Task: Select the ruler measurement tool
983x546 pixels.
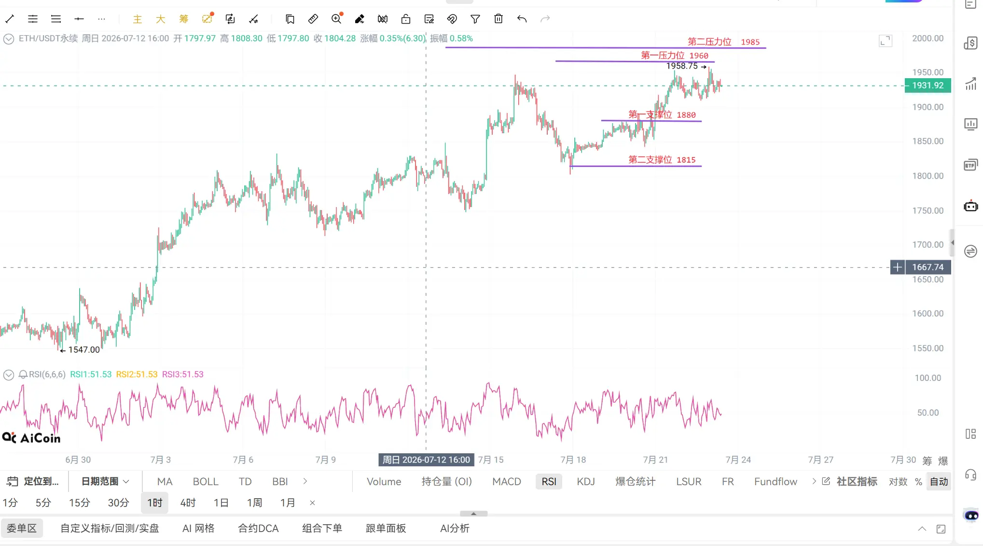Action: pos(313,19)
